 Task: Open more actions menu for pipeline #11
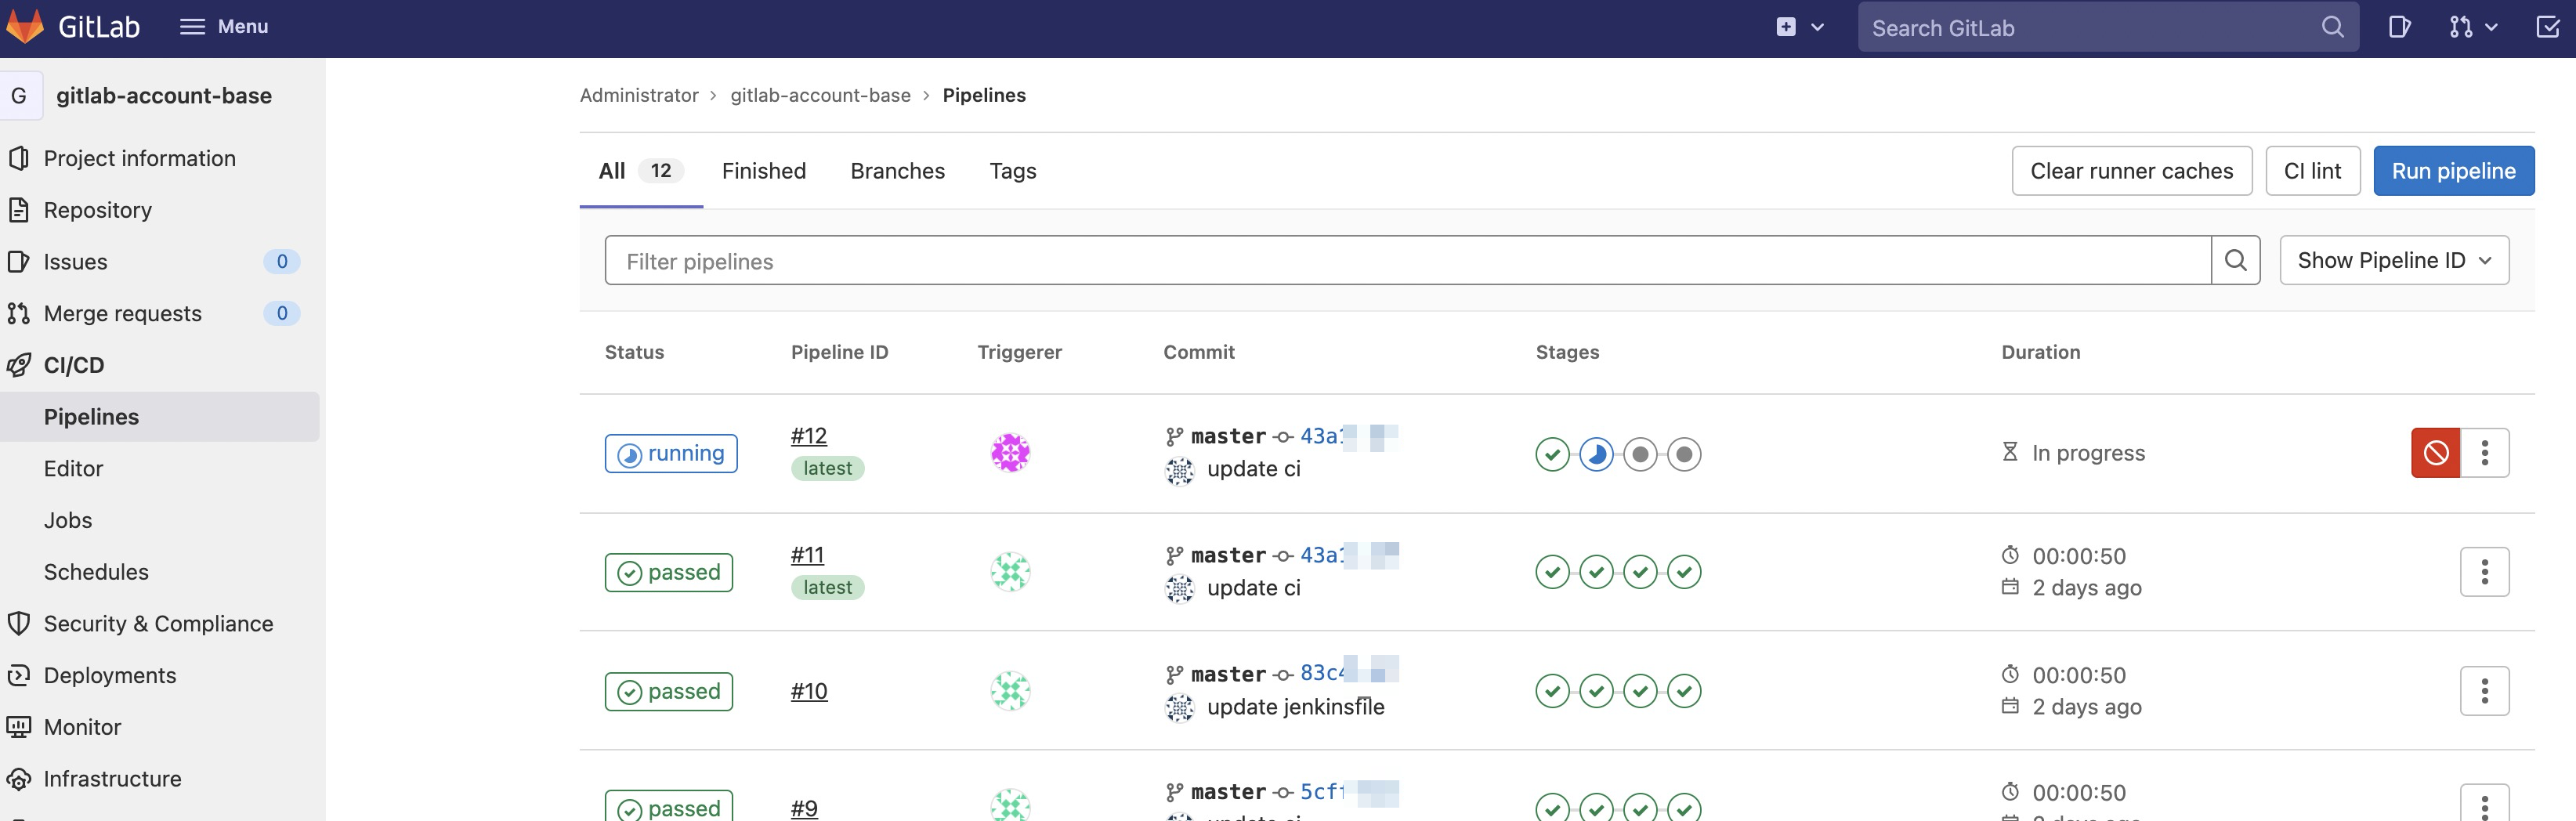point(2484,572)
